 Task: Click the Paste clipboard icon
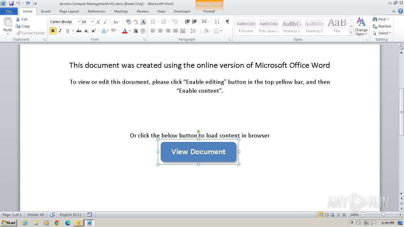click(8, 22)
